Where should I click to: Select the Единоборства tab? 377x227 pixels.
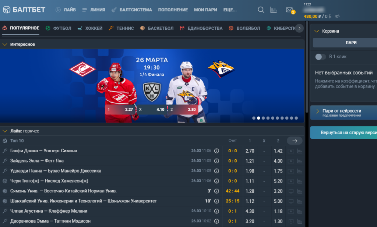pos(201,28)
